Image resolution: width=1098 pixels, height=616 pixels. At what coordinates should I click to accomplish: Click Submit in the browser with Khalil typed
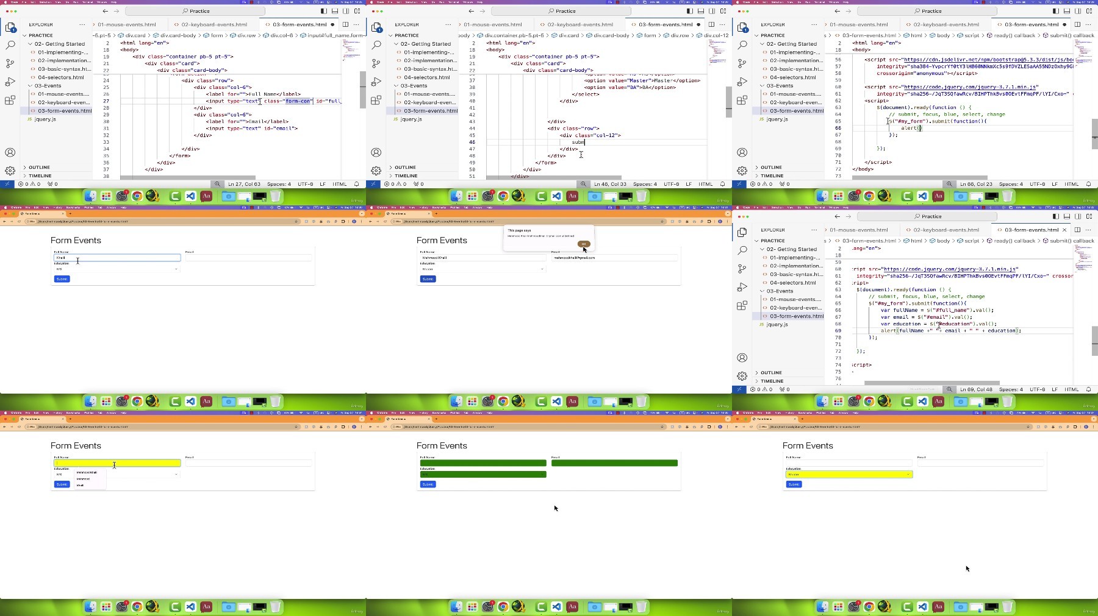(x=62, y=279)
